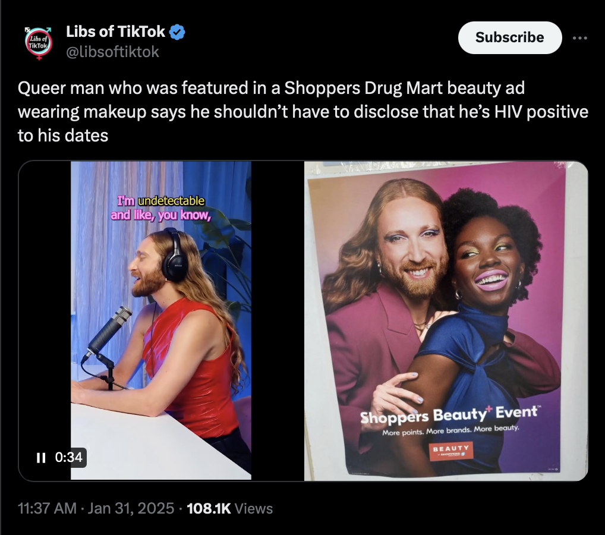Viewport: 605px width, 535px height.
Task: Click the 0:34 video time indicator
Action: 69,457
